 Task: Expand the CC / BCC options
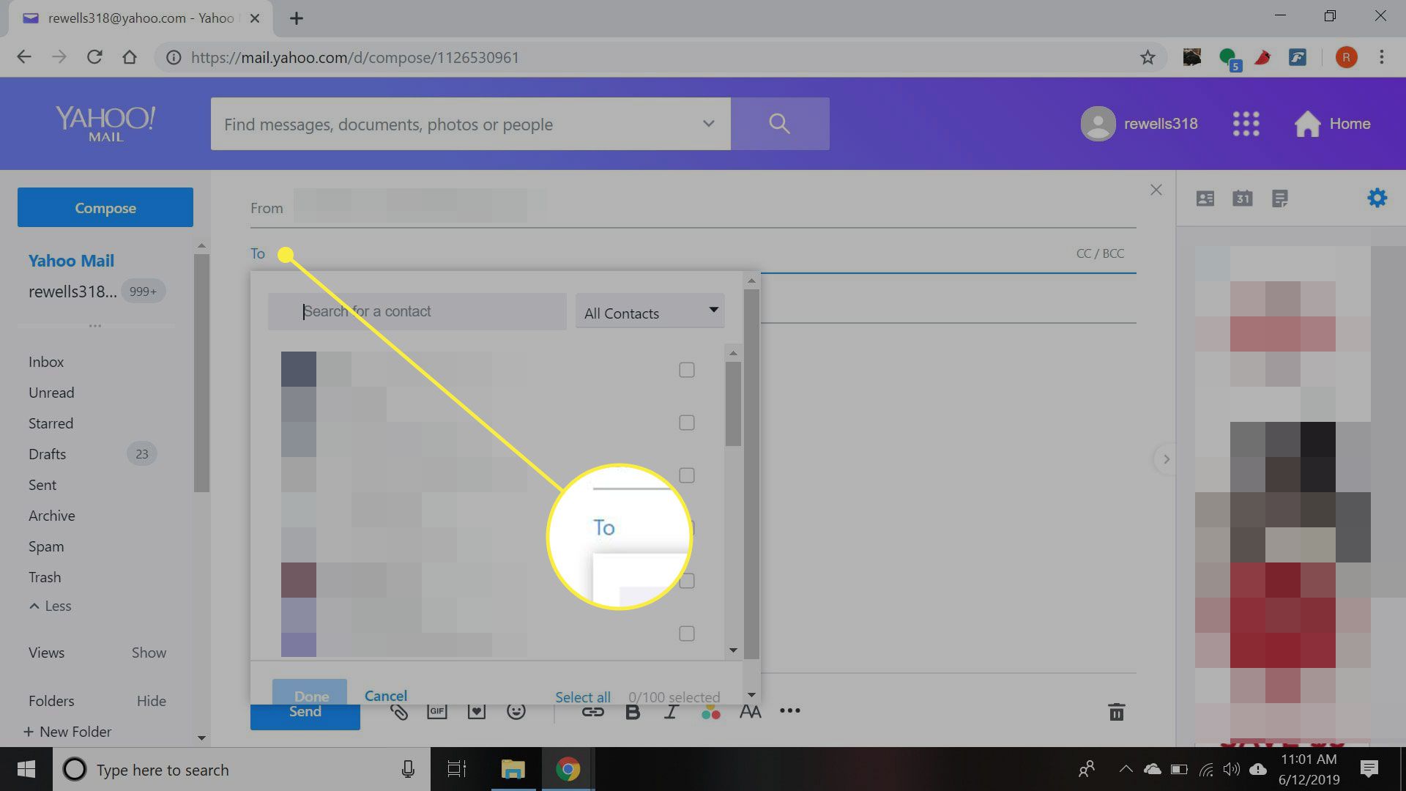tap(1101, 253)
